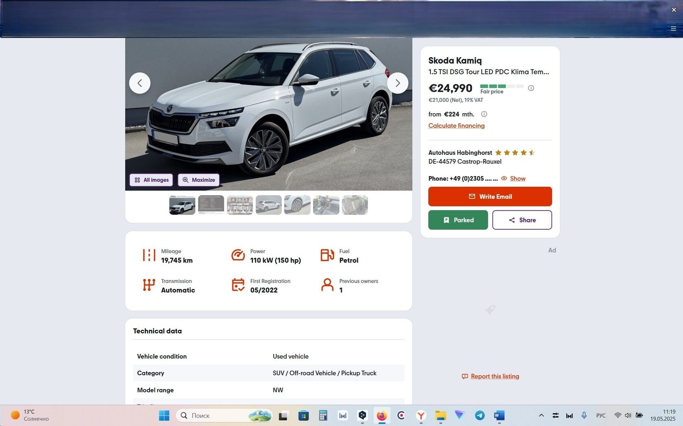Image resolution: width=683 pixels, height=426 pixels.
Task: Open Telegram from taskbar
Action: (x=480, y=415)
